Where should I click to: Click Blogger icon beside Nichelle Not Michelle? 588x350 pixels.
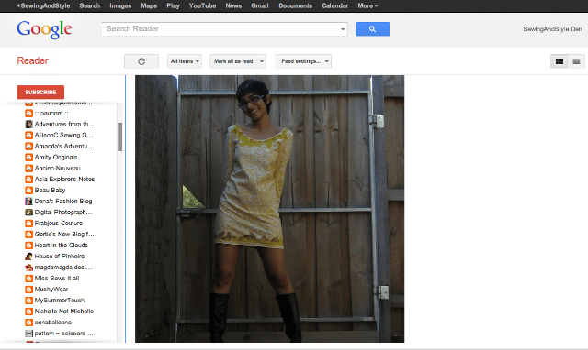pos(28,312)
